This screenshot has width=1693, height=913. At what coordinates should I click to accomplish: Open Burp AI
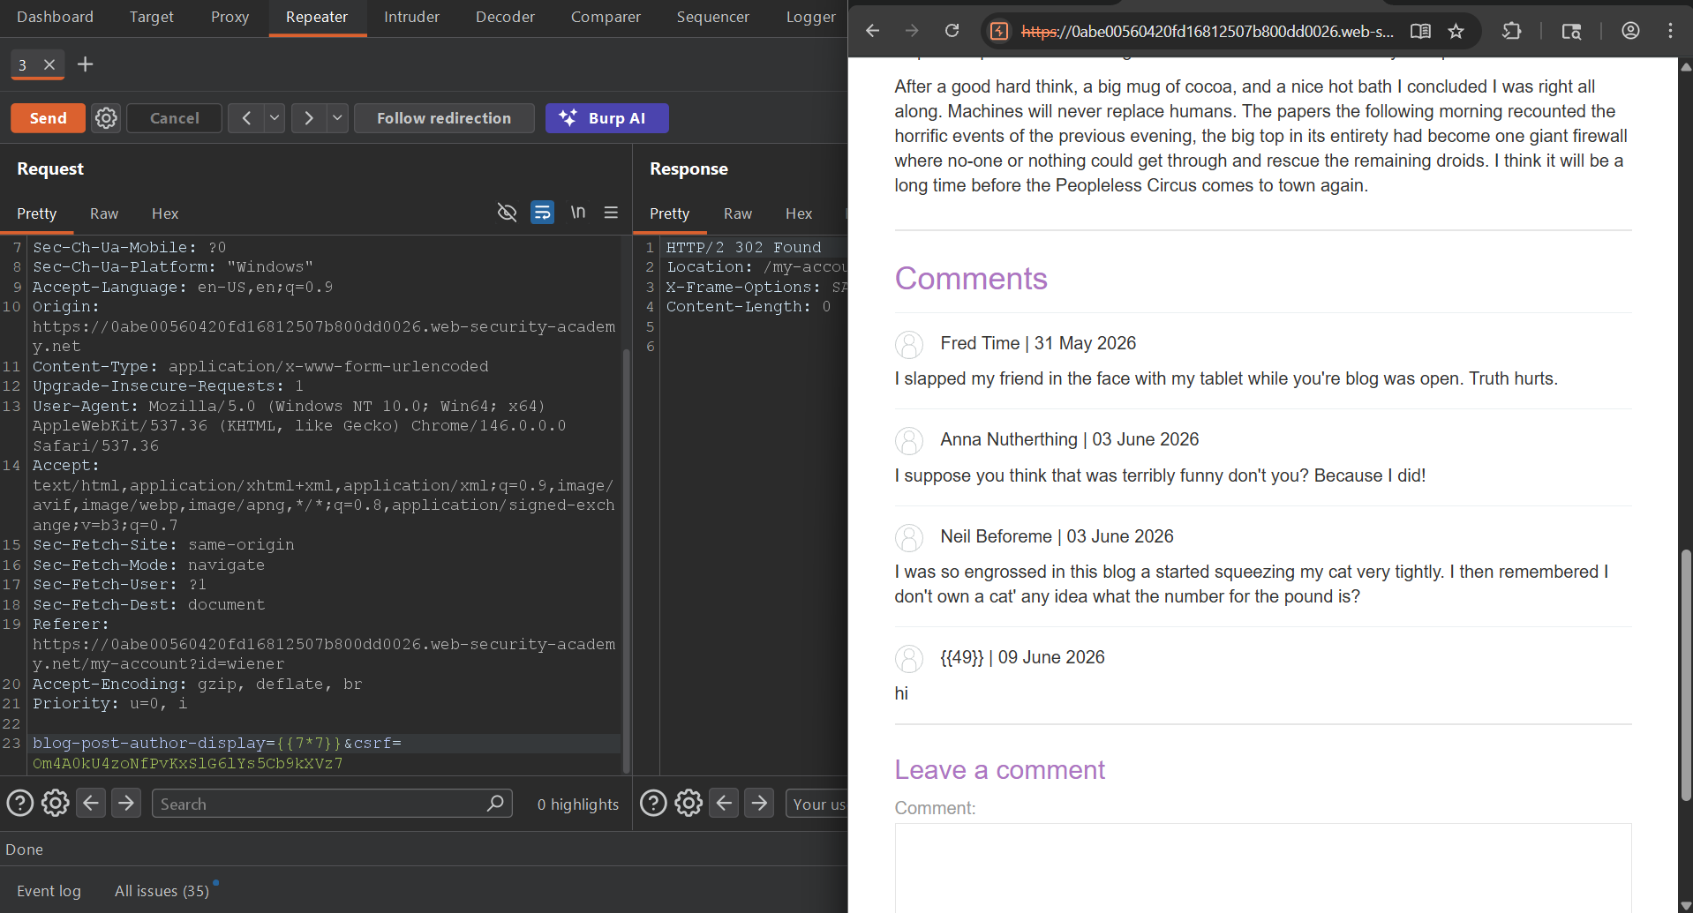coord(606,118)
